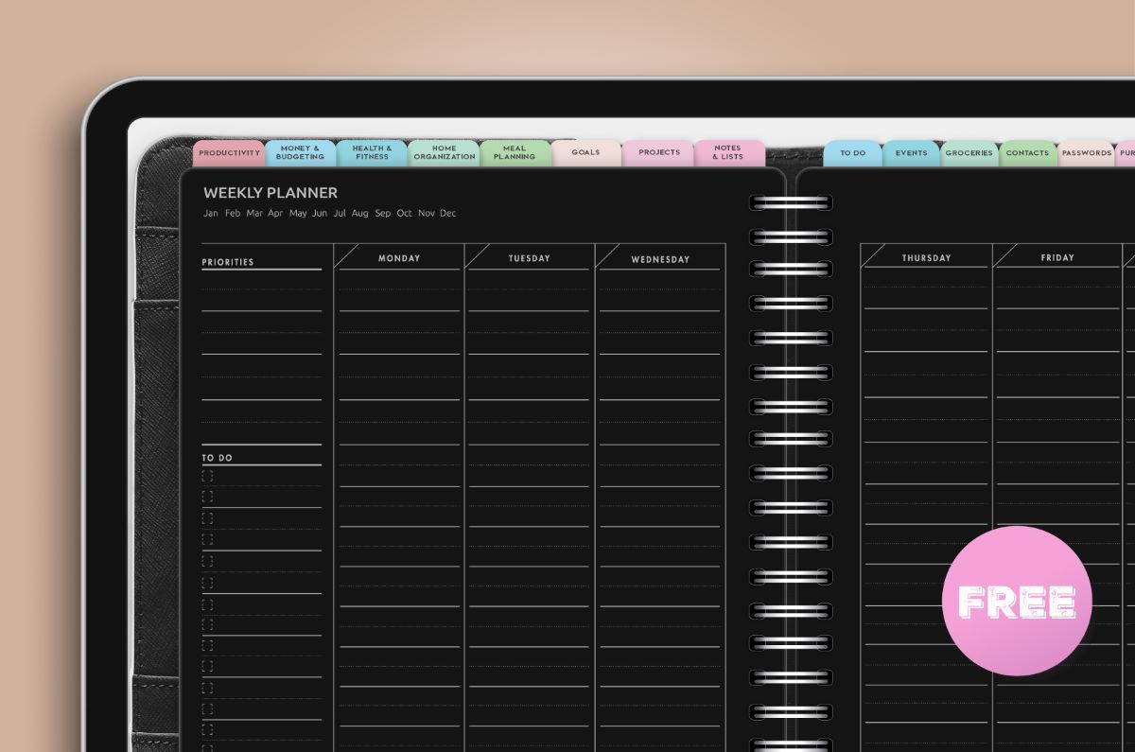Select the FRIDAY column header

click(1057, 258)
